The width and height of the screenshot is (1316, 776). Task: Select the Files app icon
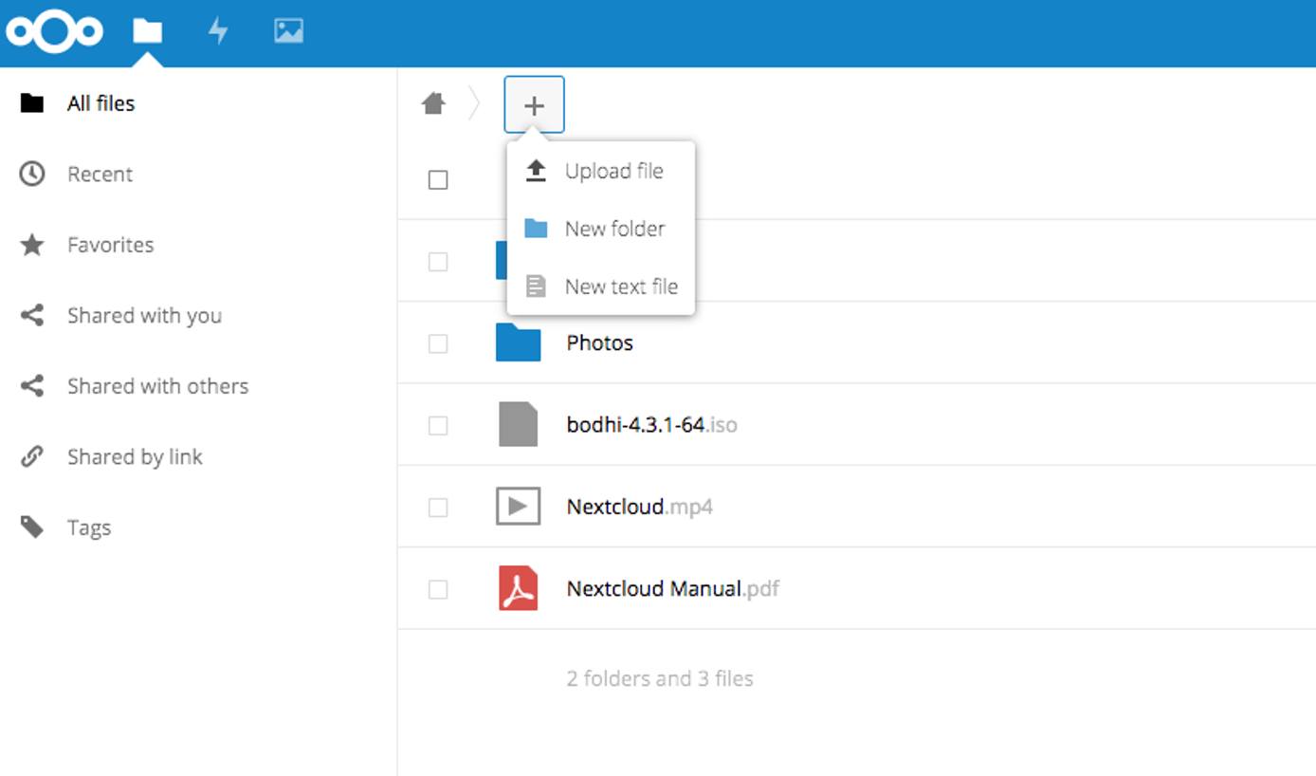point(146,31)
